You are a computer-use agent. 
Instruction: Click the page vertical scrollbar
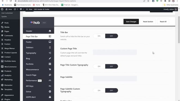coord(179,30)
